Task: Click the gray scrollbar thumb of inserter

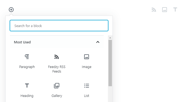Action: coord(110,63)
